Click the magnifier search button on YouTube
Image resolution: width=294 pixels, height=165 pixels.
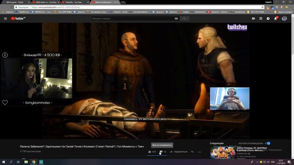point(185,18)
